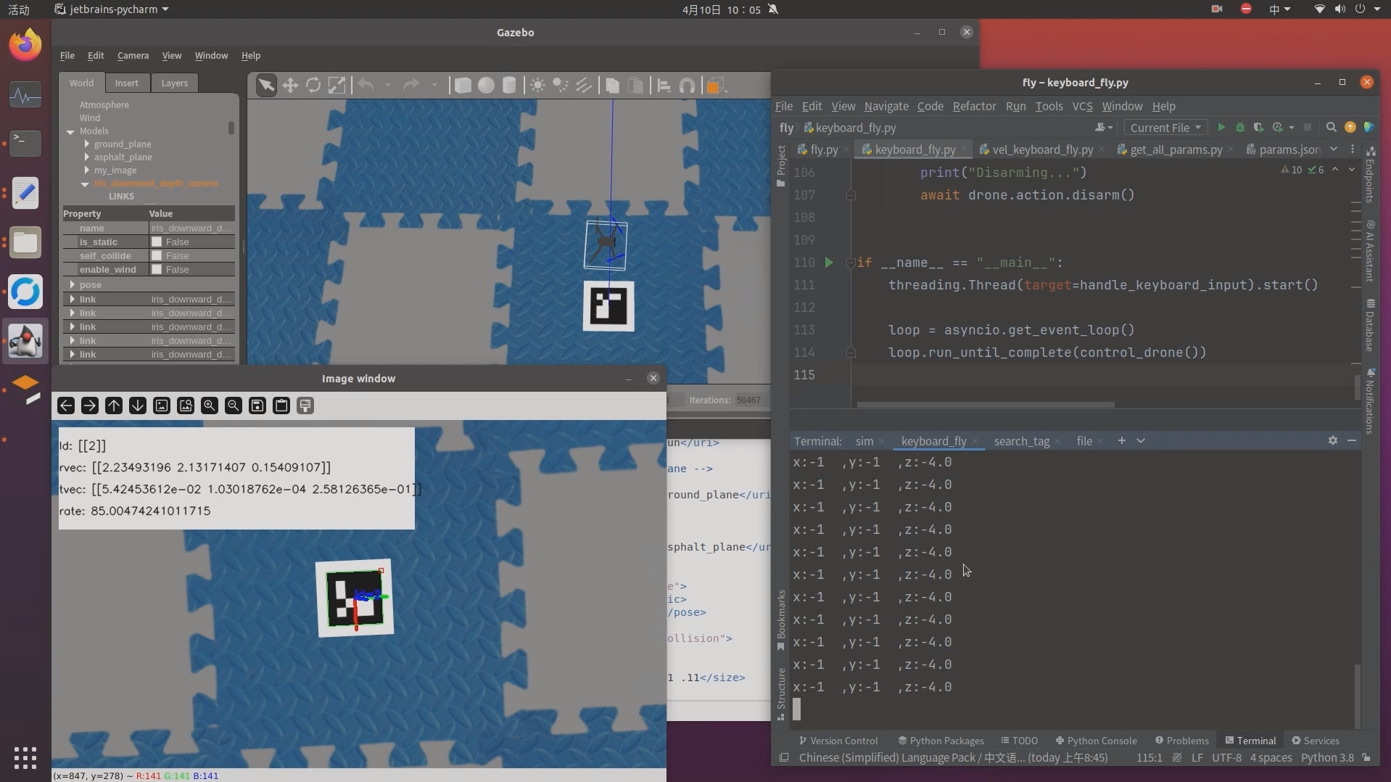Save the current image in Image window

(257, 406)
